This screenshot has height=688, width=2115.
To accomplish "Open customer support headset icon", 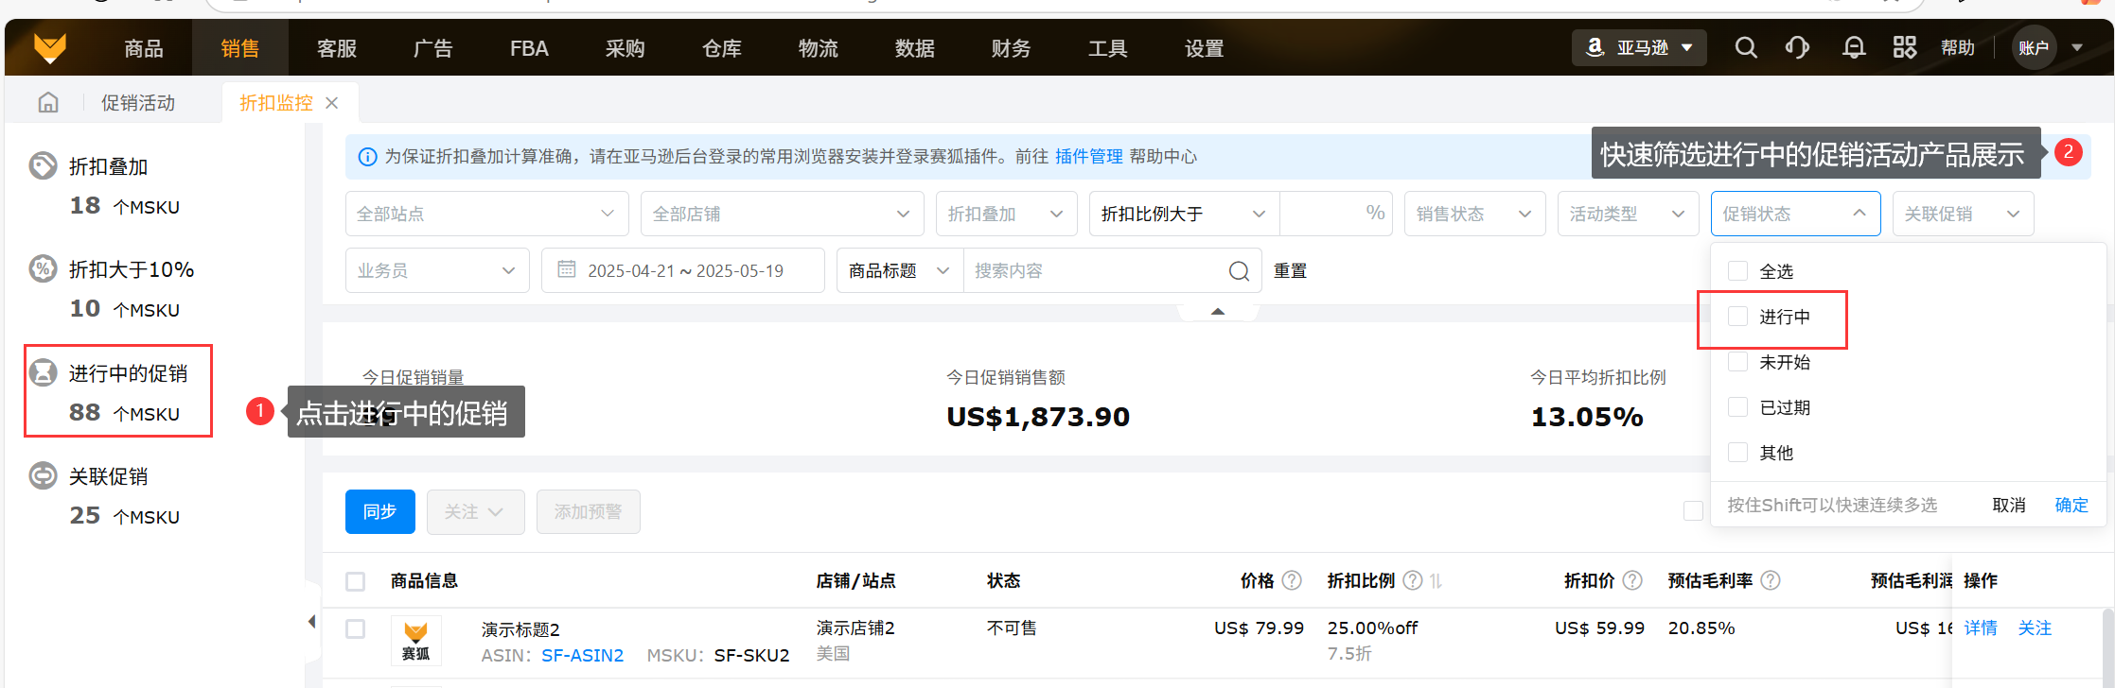I will click(1797, 47).
